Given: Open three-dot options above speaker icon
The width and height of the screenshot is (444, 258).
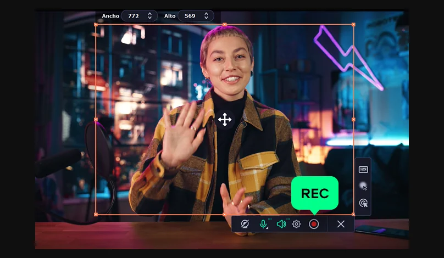Looking at the screenshot, I should [x=288, y=219].
